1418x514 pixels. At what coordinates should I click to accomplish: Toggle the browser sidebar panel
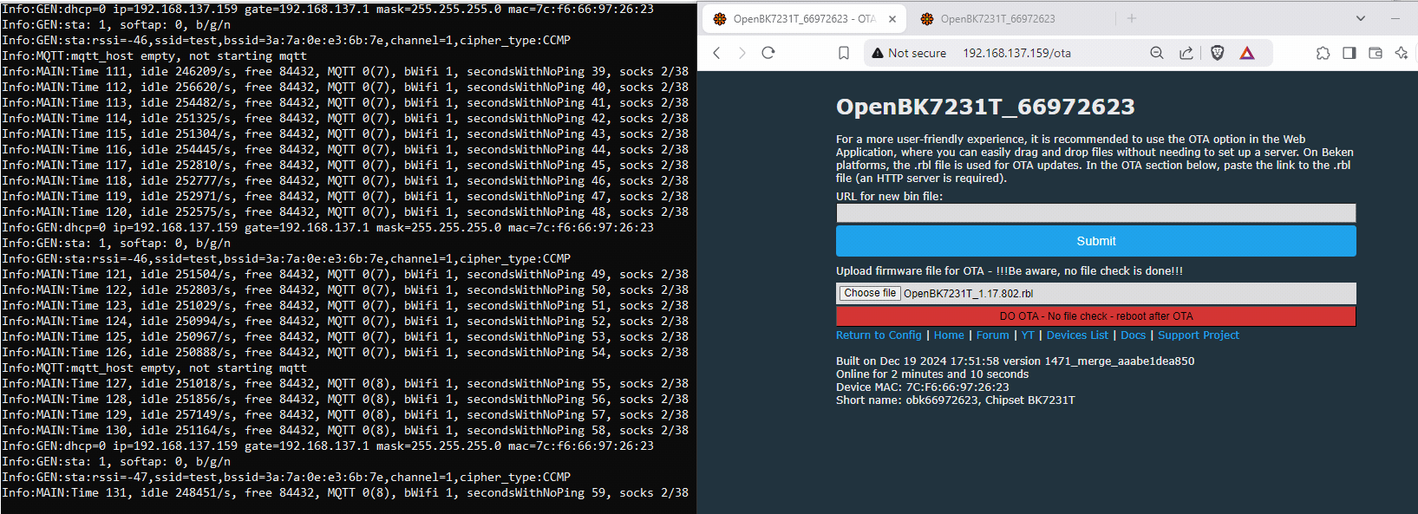1349,53
